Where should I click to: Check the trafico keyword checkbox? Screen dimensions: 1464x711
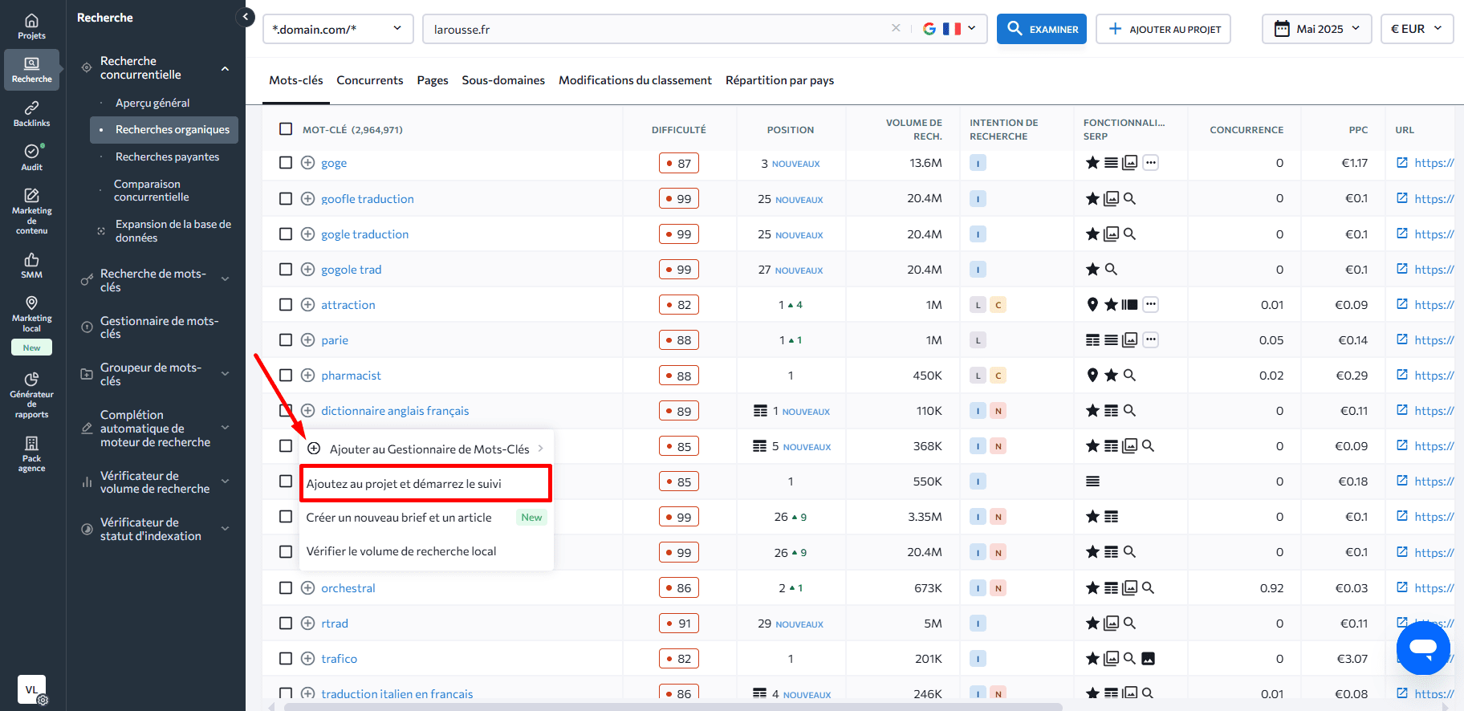coord(286,659)
